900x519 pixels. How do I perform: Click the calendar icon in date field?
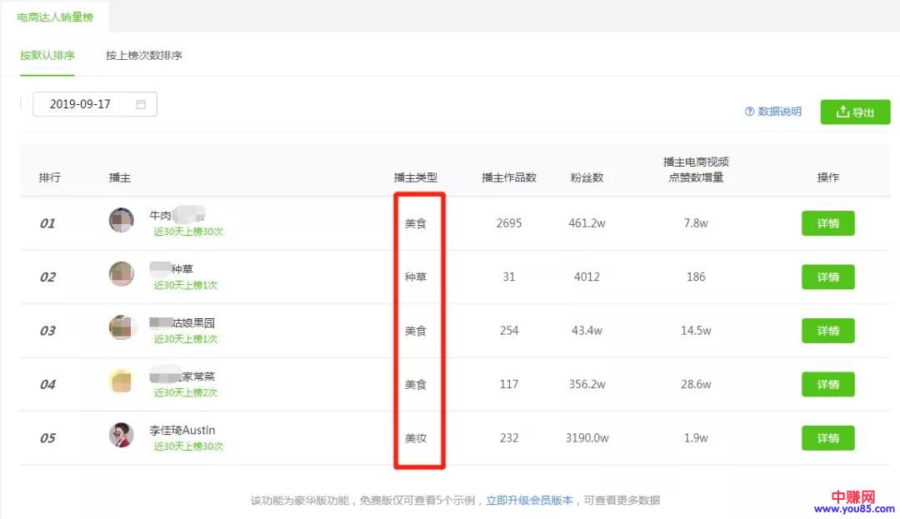click(141, 104)
